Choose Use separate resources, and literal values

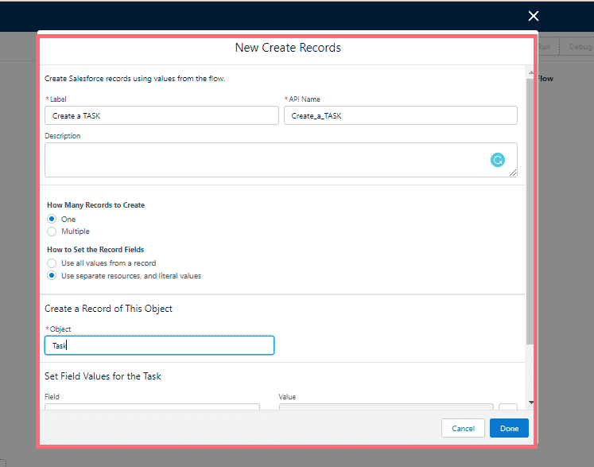point(52,276)
